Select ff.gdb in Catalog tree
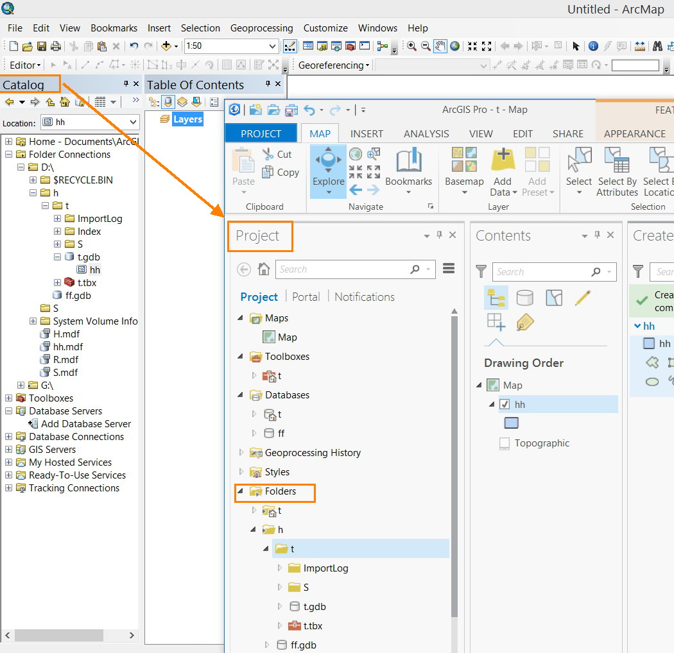The height and width of the screenshot is (653, 674). tap(72, 296)
